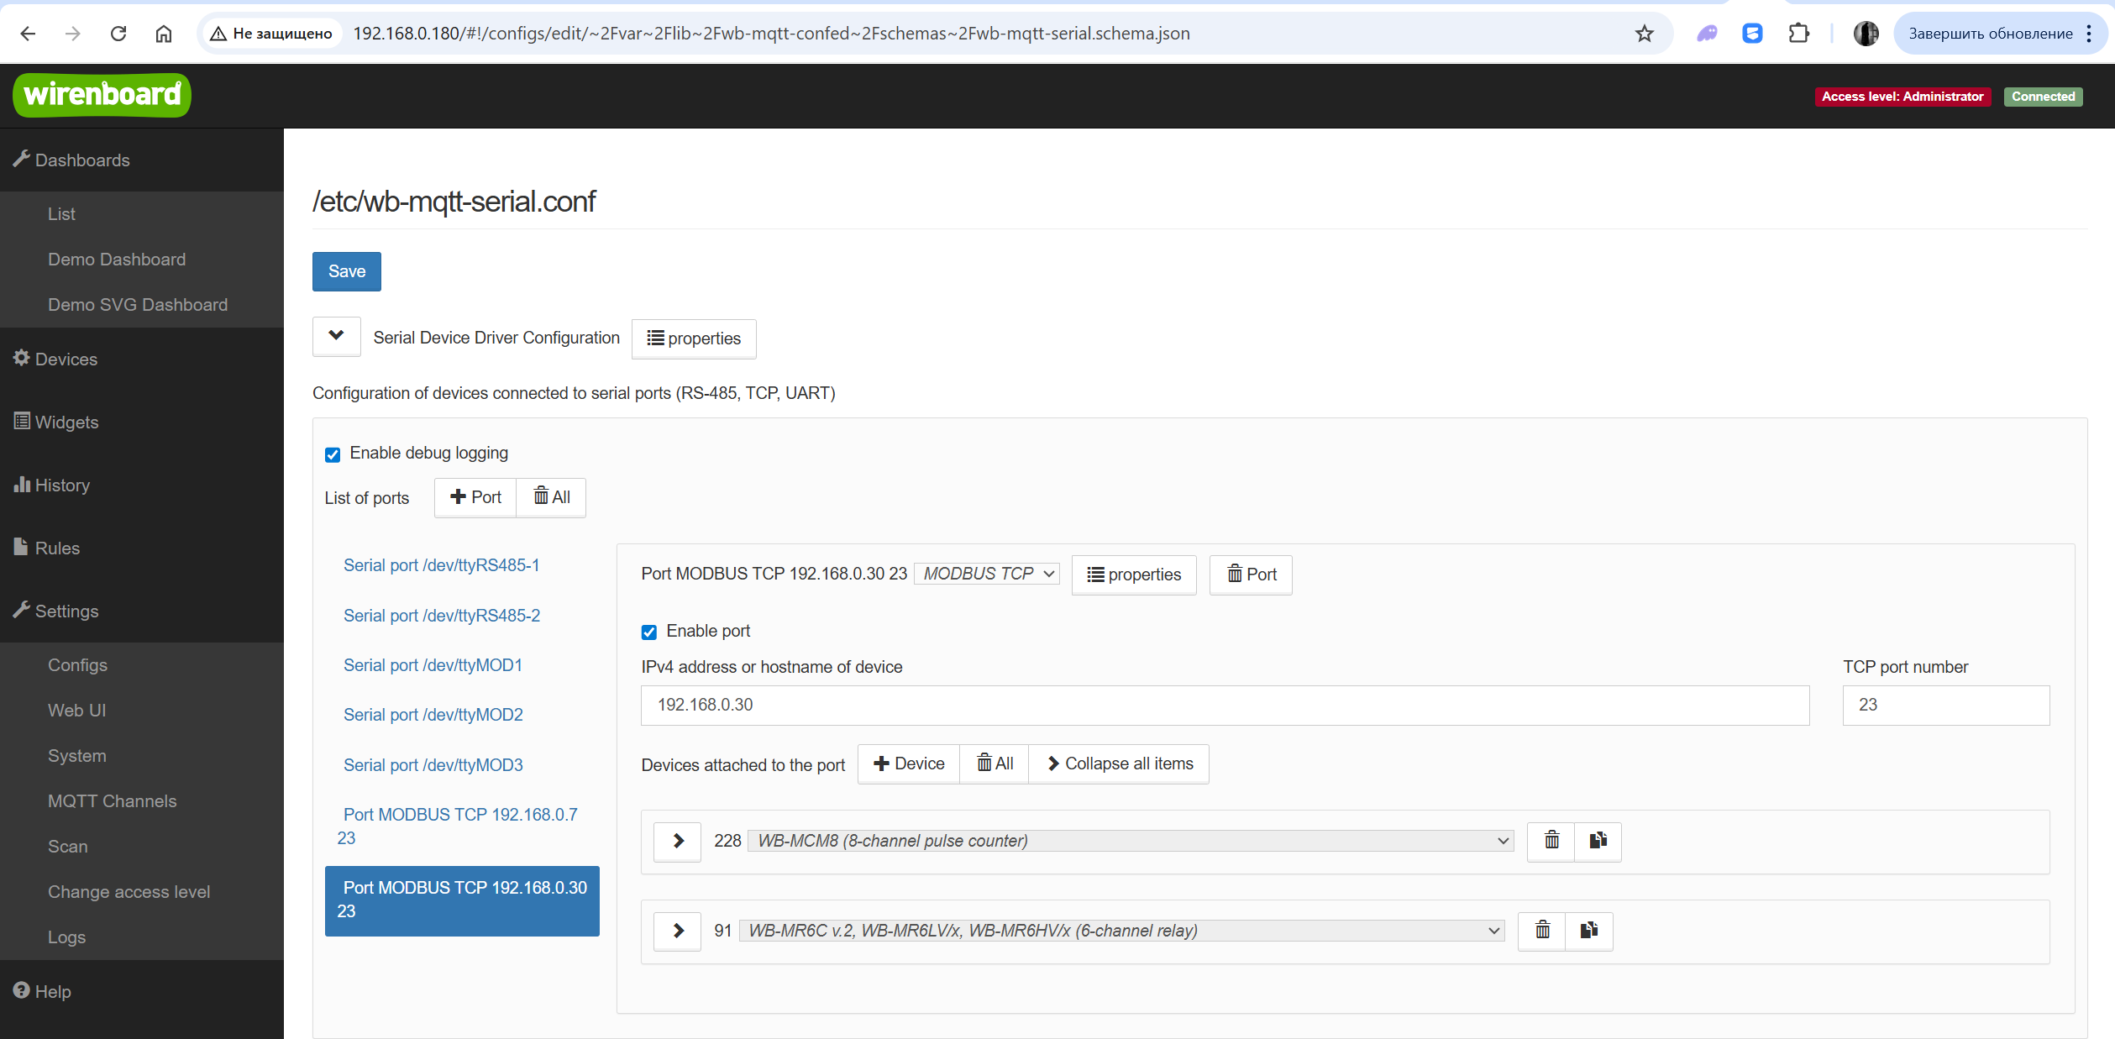Image resolution: width=2115 pixels, height=1039 pixels.
Task: Uncheck the Enable port checkbox
Action: [x=649, y=632]
